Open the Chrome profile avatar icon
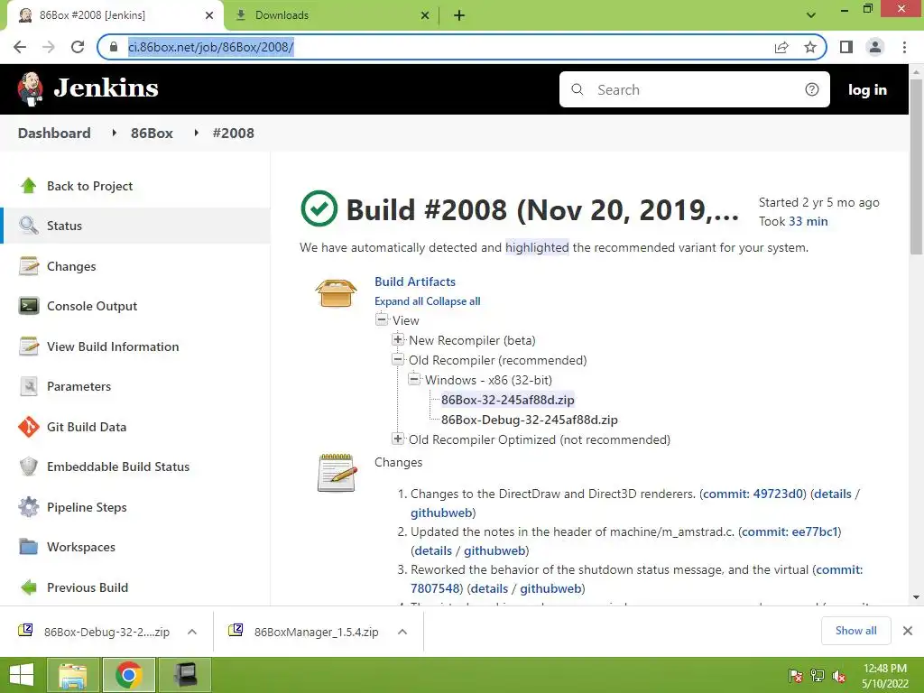This screenshot has height=693, width=924. click(875, 47)
